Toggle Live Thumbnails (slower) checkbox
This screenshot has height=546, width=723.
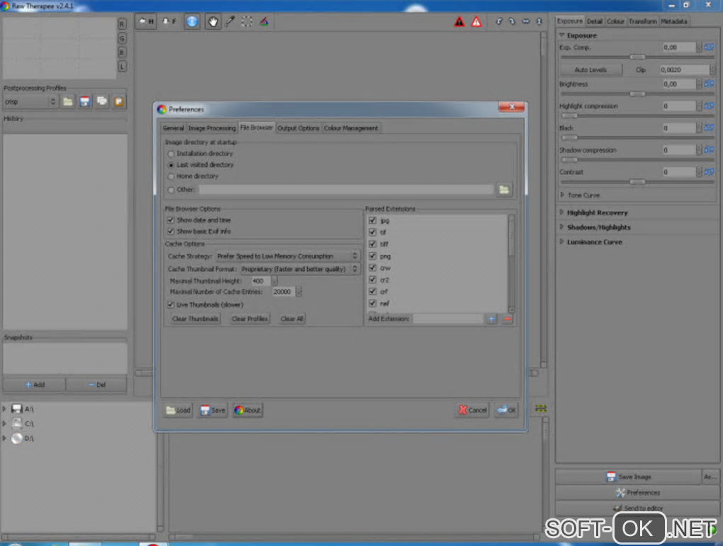(171, 305)
